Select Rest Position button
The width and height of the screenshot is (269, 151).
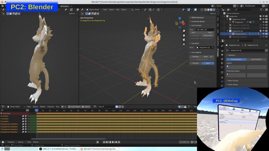tap(256, 60)
